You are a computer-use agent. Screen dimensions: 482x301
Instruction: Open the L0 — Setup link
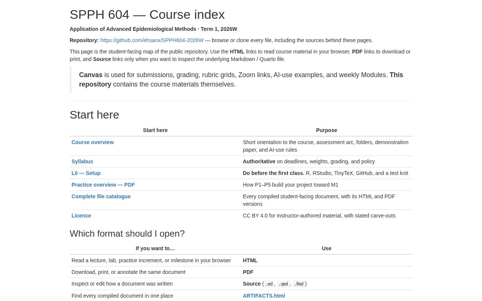86,173
